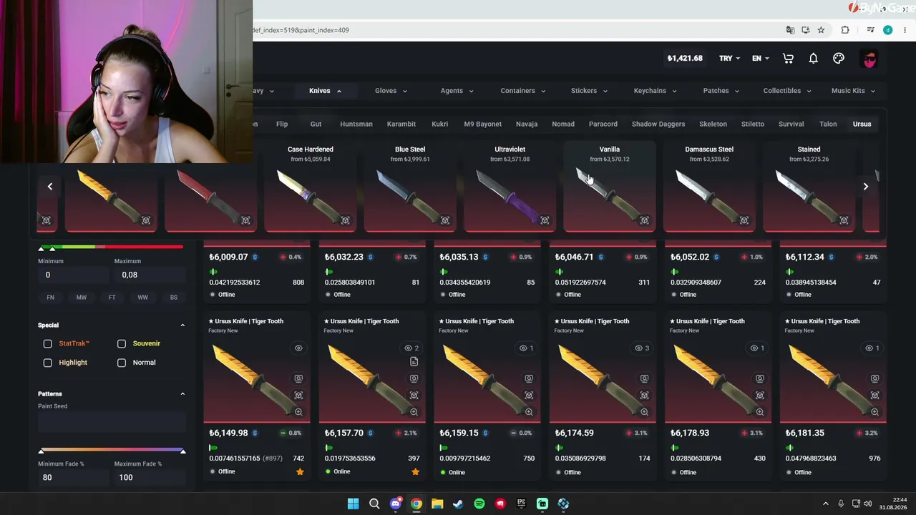Collapse the Special filter section
916x515 pixels.
(x=182, y=325)
